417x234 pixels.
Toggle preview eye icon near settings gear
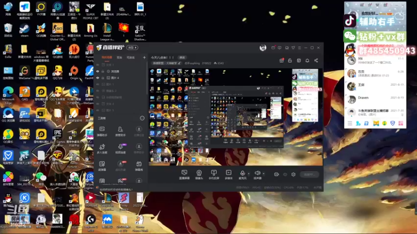285,174
